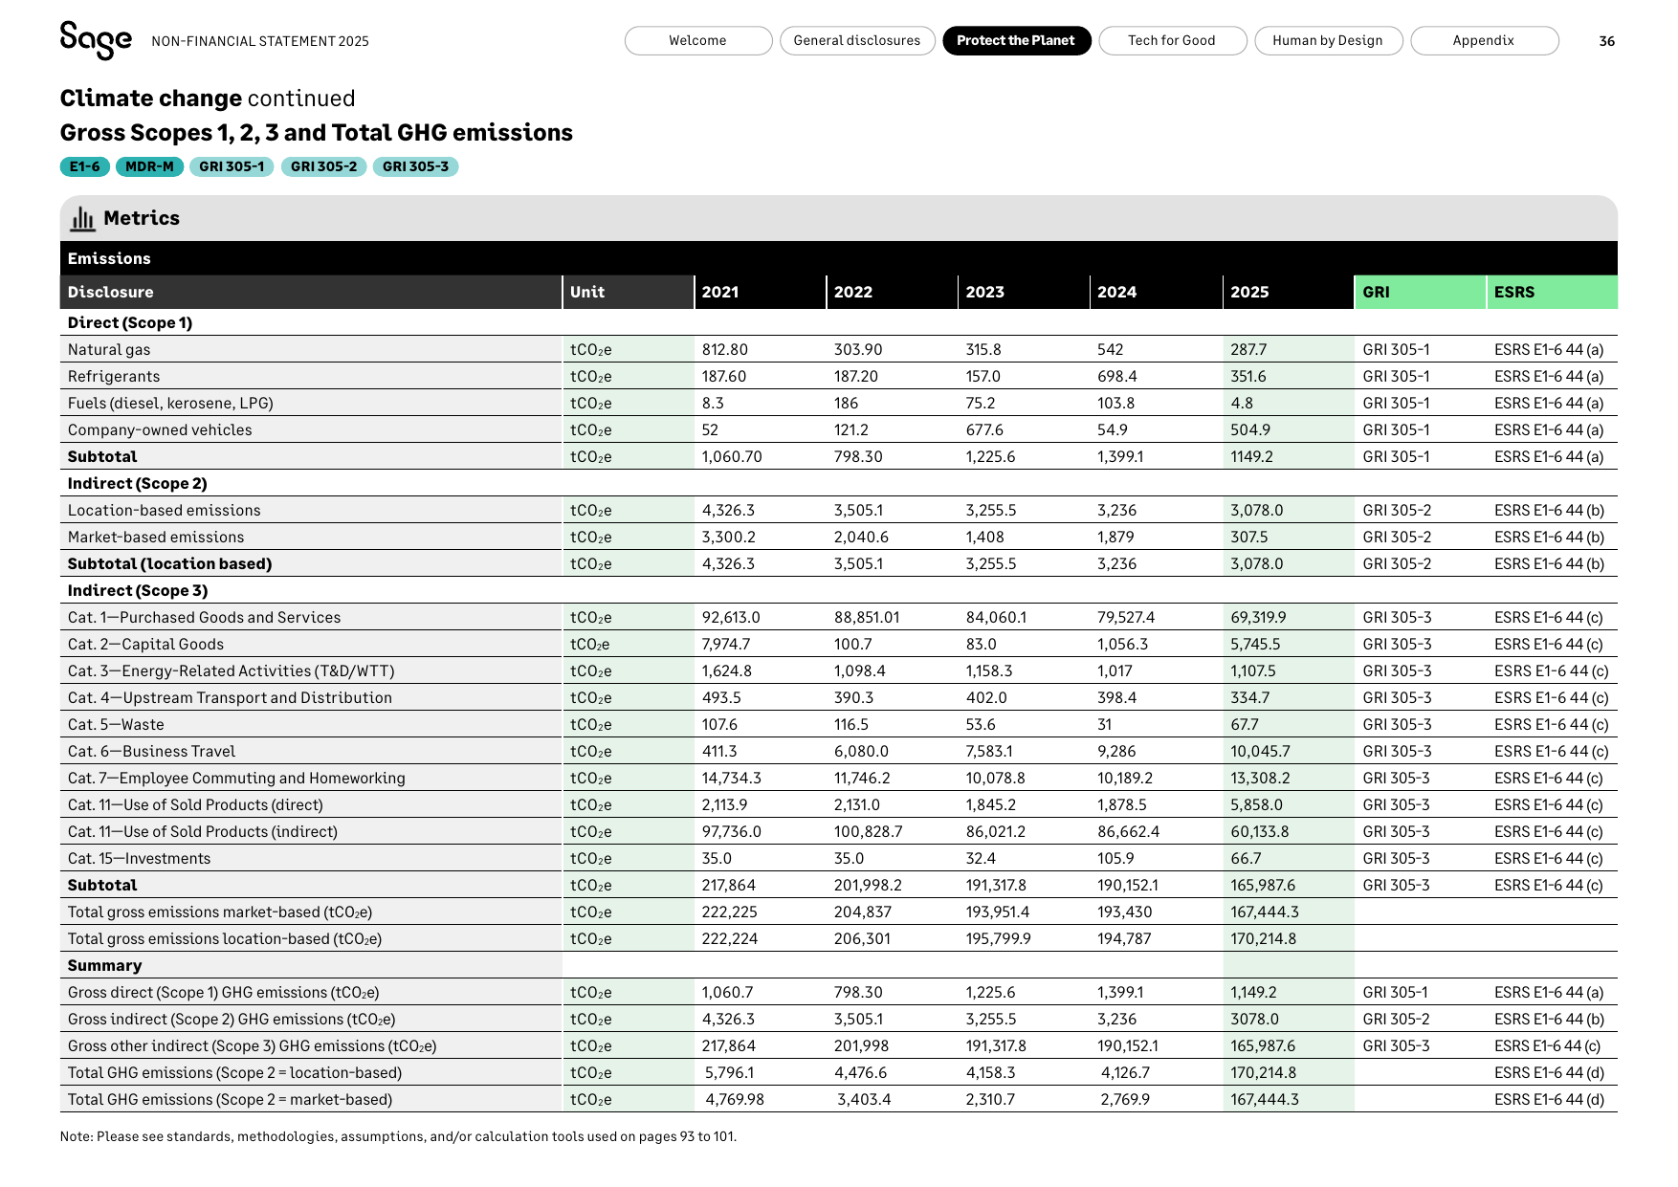Click the GRI 305-3 tag
This screenshot has width=1678, height=1187.
click(x=415, y=166)
